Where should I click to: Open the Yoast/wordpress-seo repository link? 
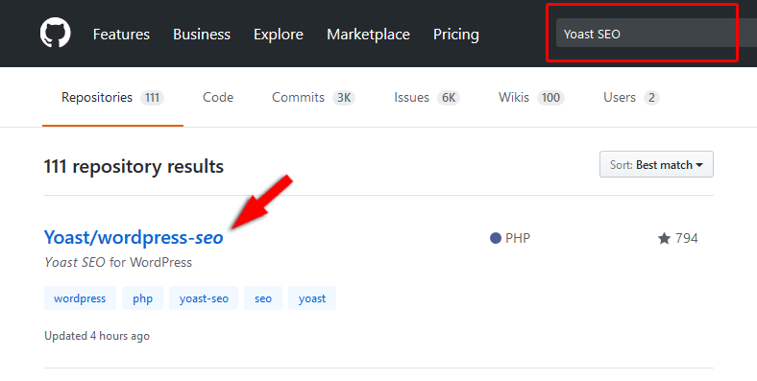coord(134,237)
